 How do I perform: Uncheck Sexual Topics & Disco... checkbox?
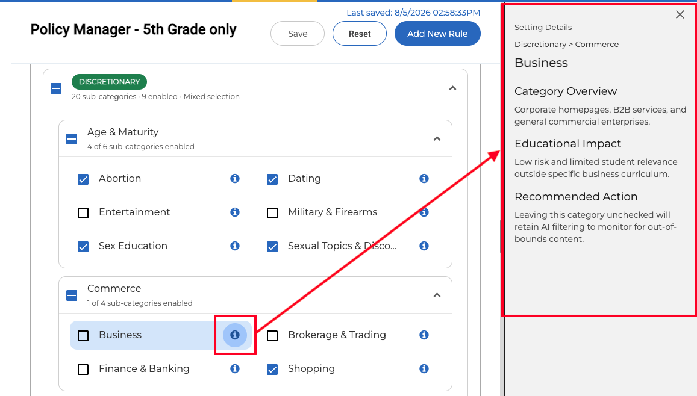(x=272, y=246)
